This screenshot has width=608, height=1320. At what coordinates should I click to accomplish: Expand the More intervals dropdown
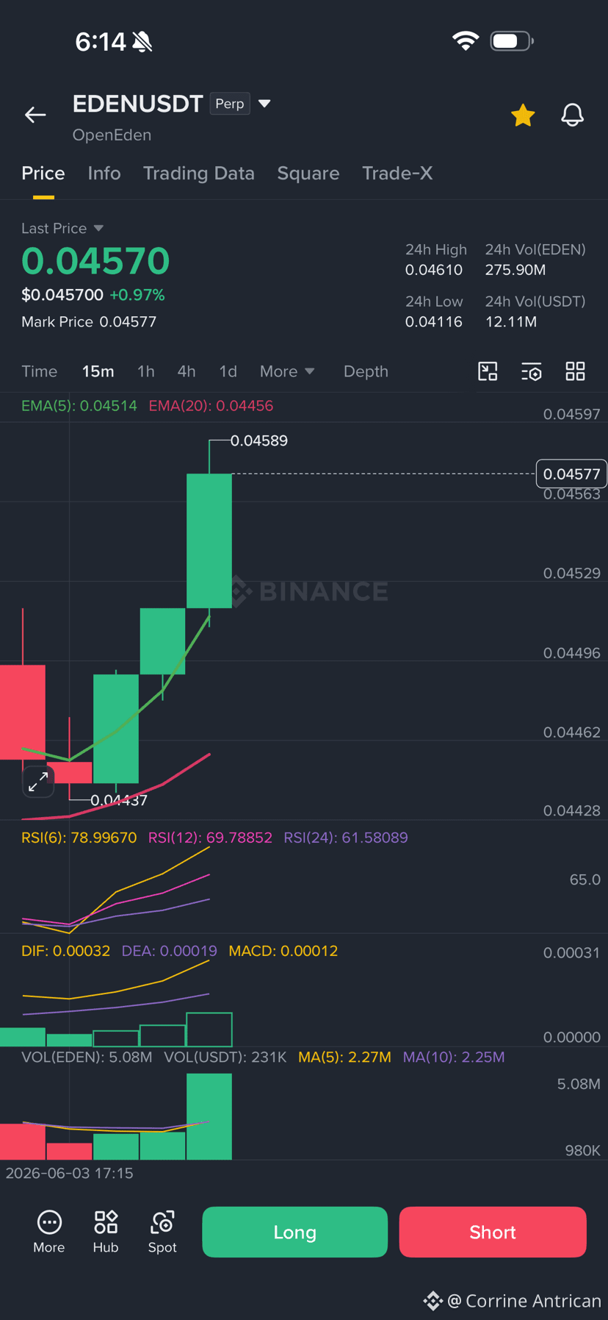287,371
